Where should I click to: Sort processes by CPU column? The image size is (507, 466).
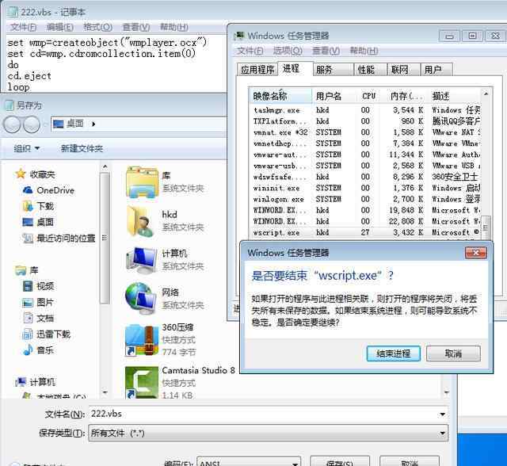[x=368, y=96]
